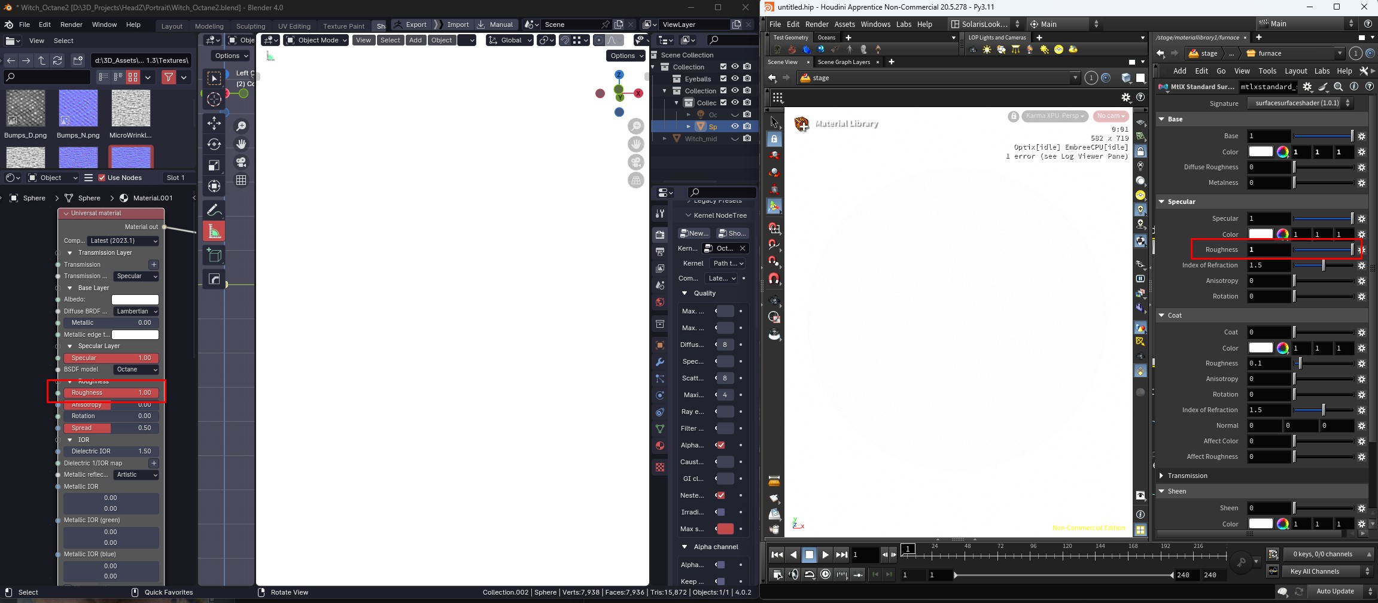Toggle proportional editing in Blender header
This screenshot has width=1378, height=603.
(599, 40)
